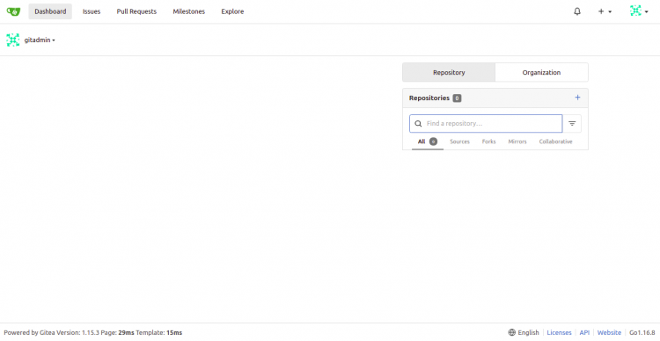Select the Repository tab

(449, 72)
